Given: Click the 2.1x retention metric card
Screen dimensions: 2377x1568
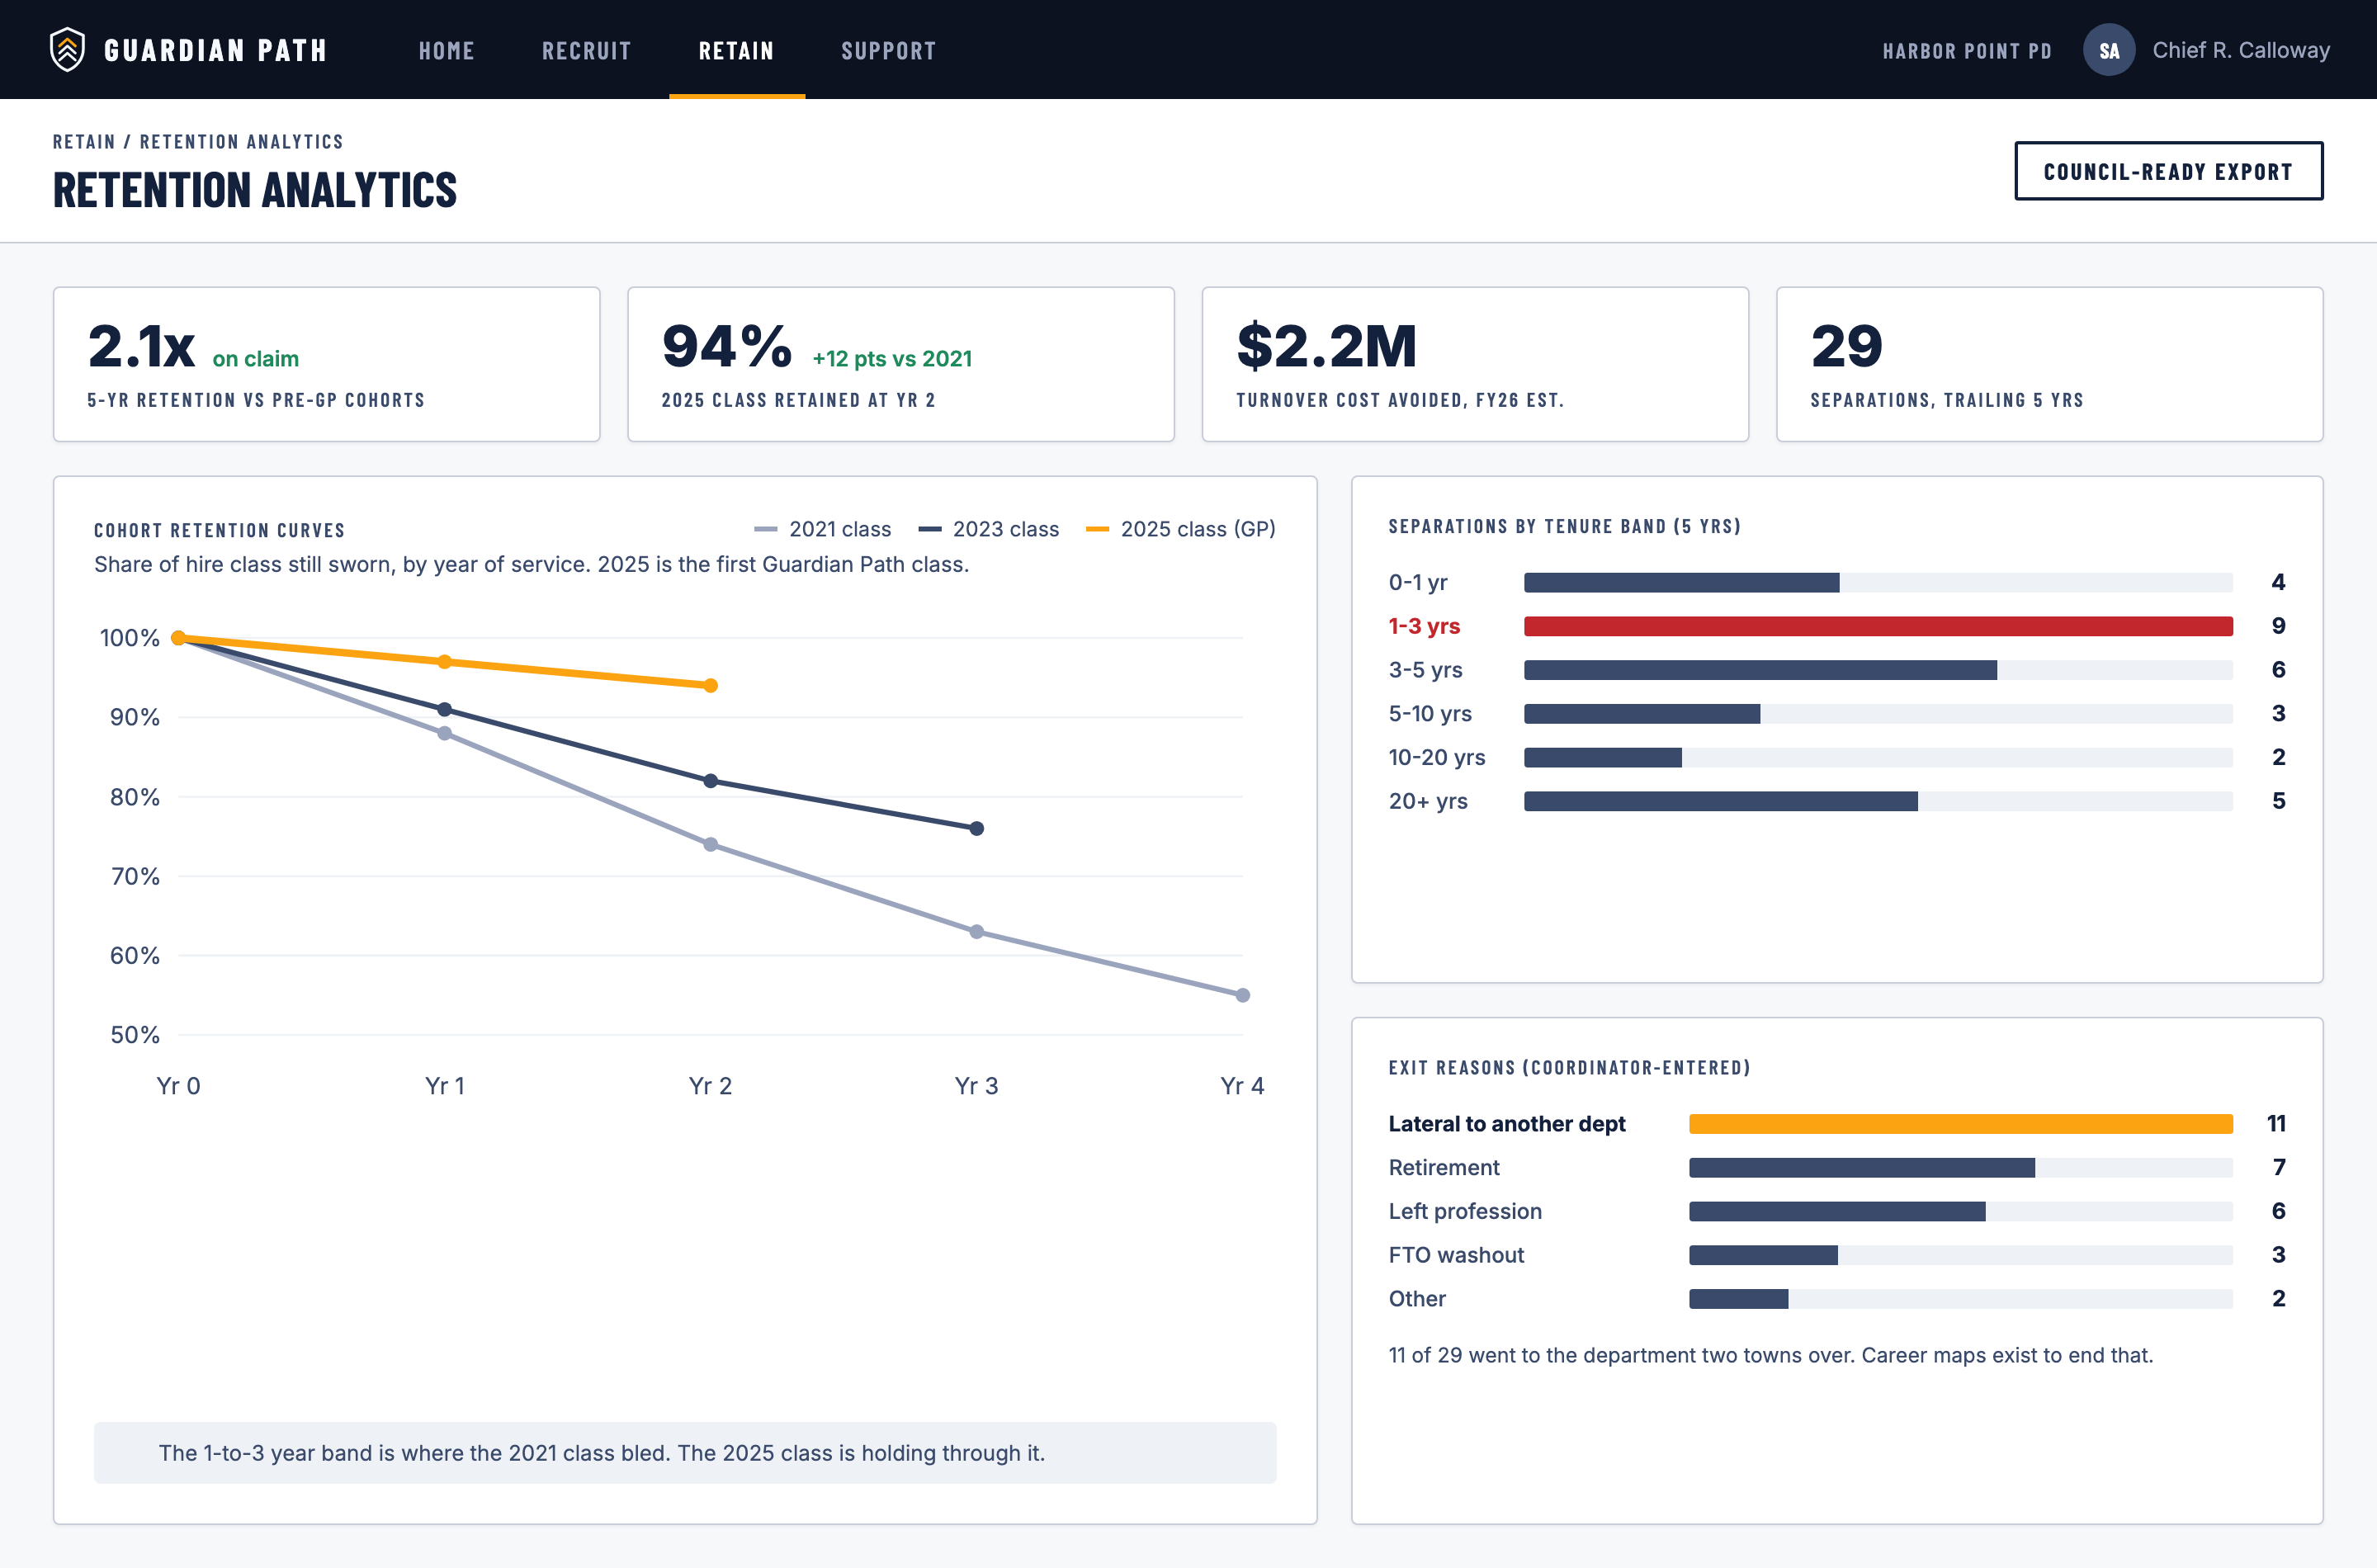Looking at the screenshot, I should click(x=326, y=364).
